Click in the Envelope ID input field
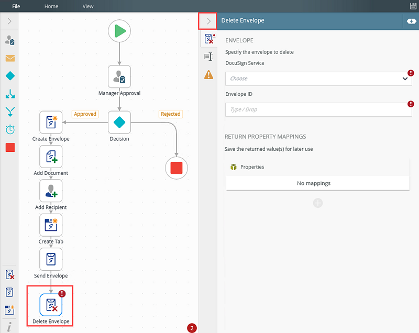 318,109
